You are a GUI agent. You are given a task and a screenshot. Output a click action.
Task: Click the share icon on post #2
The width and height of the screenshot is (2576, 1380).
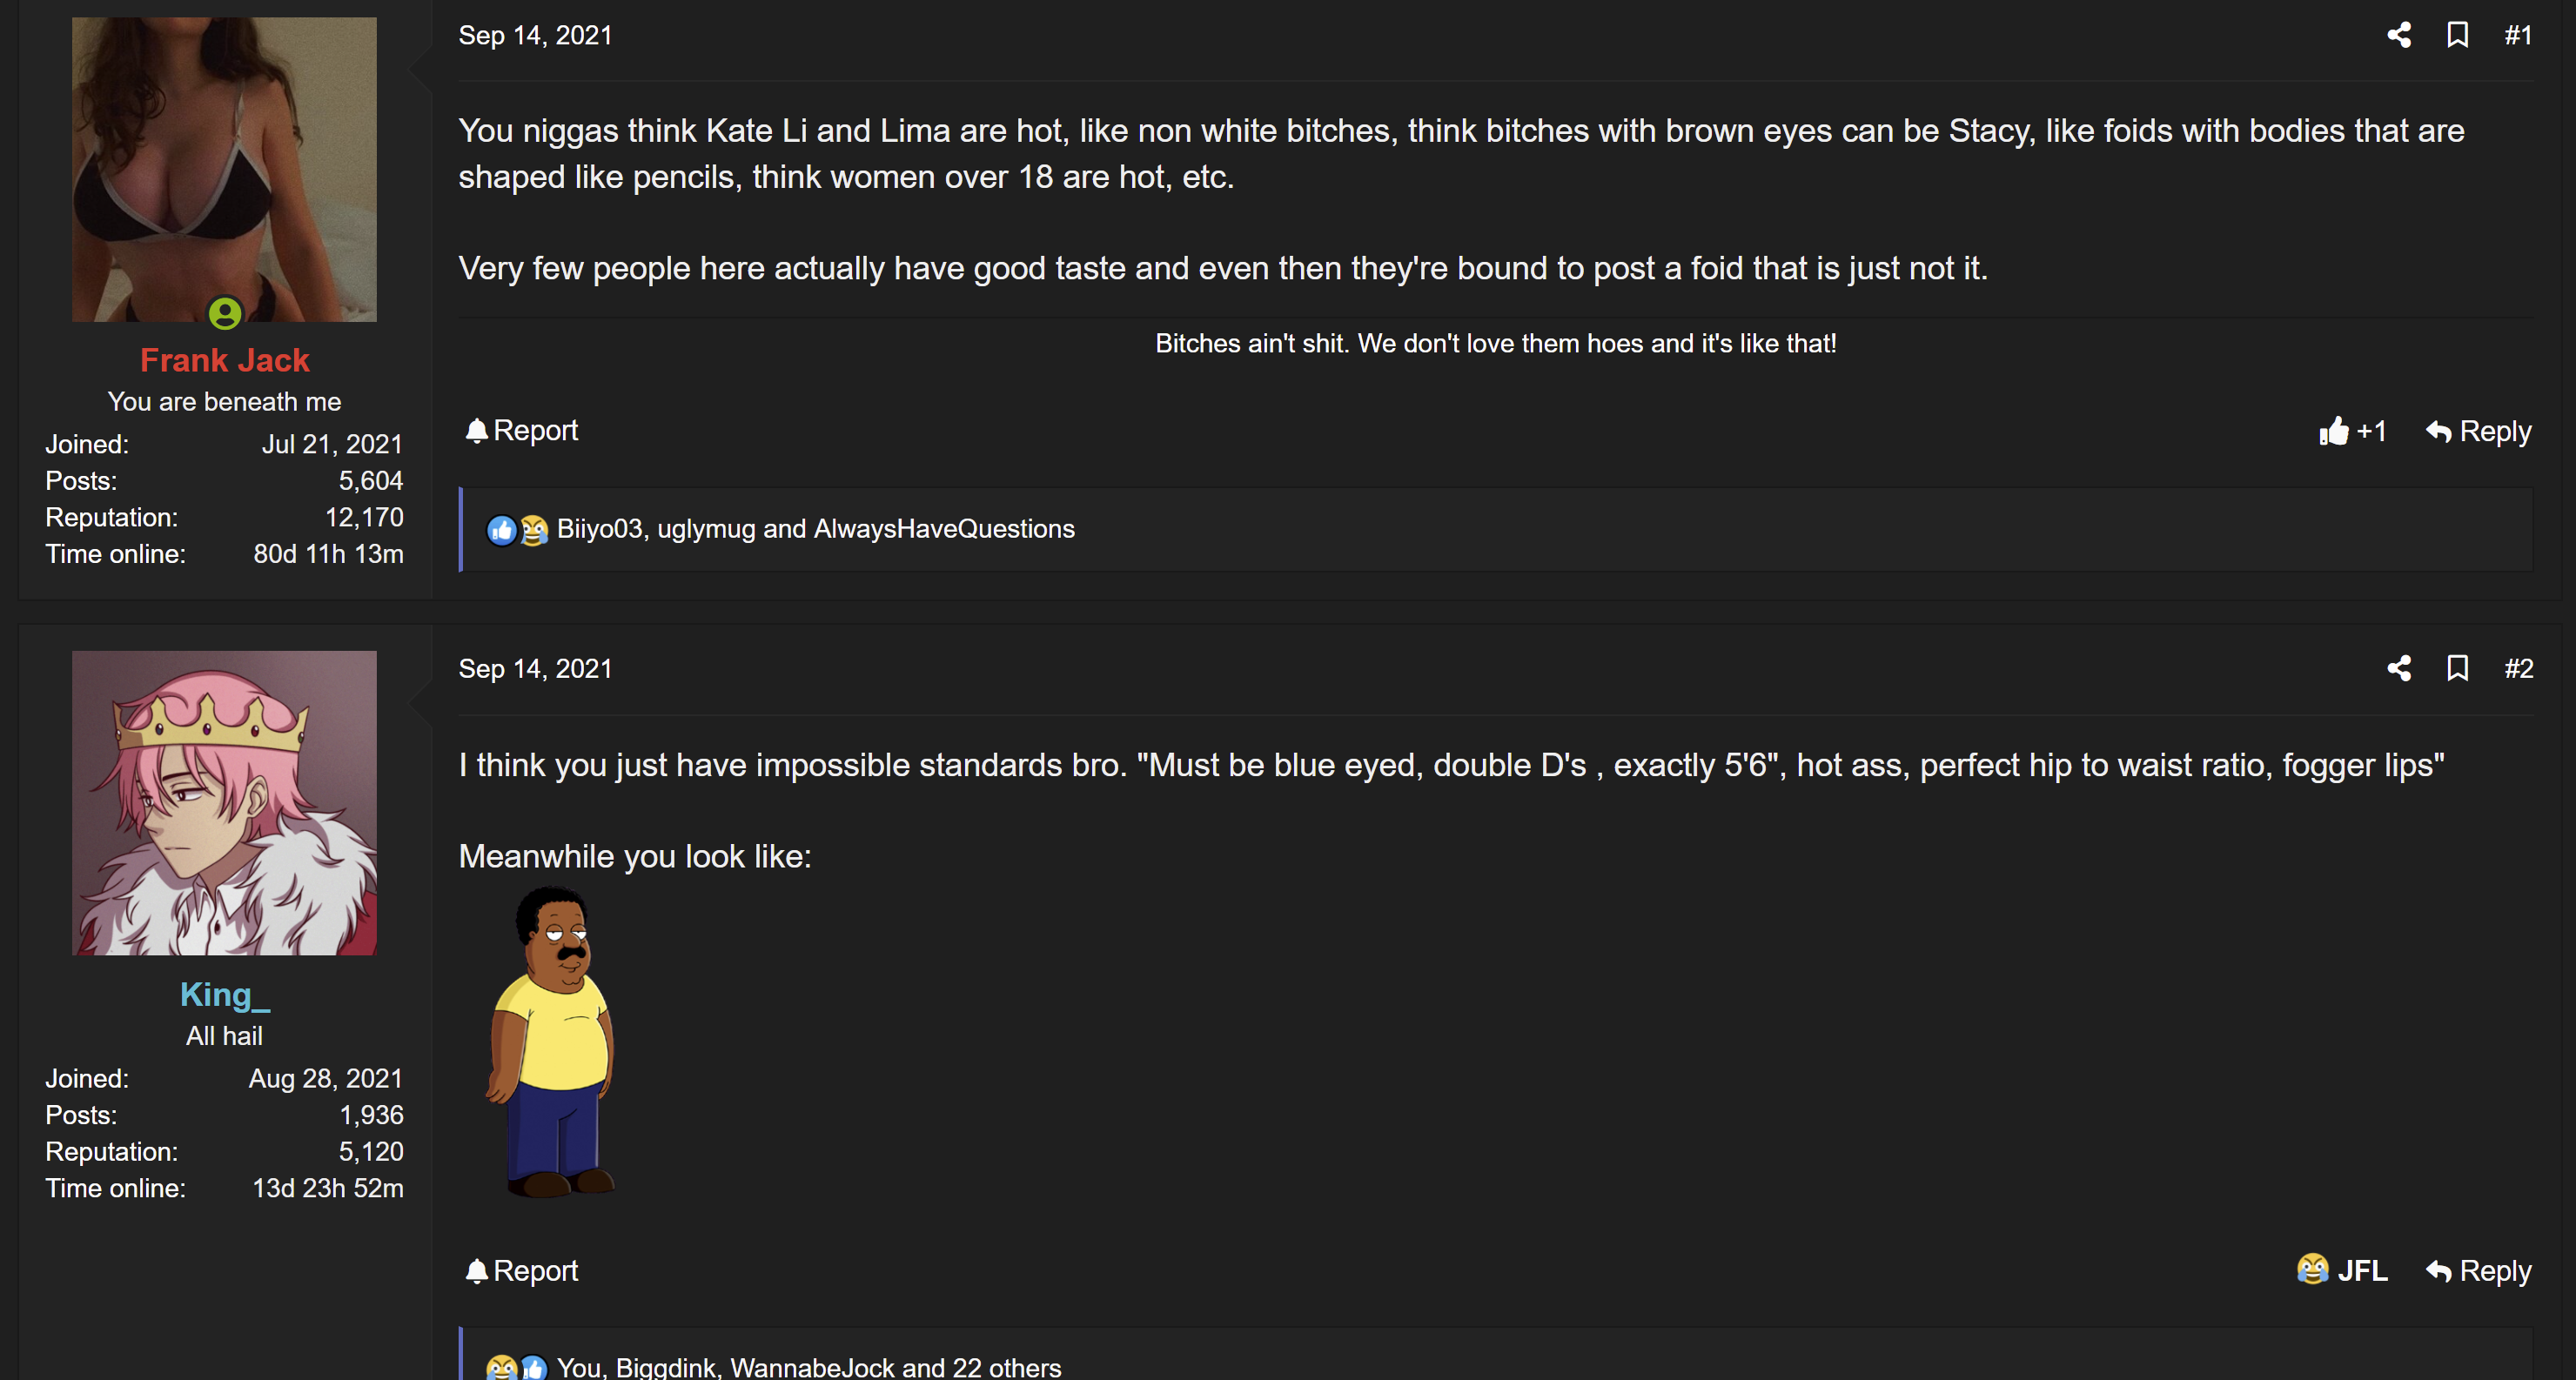point(2398,668)
